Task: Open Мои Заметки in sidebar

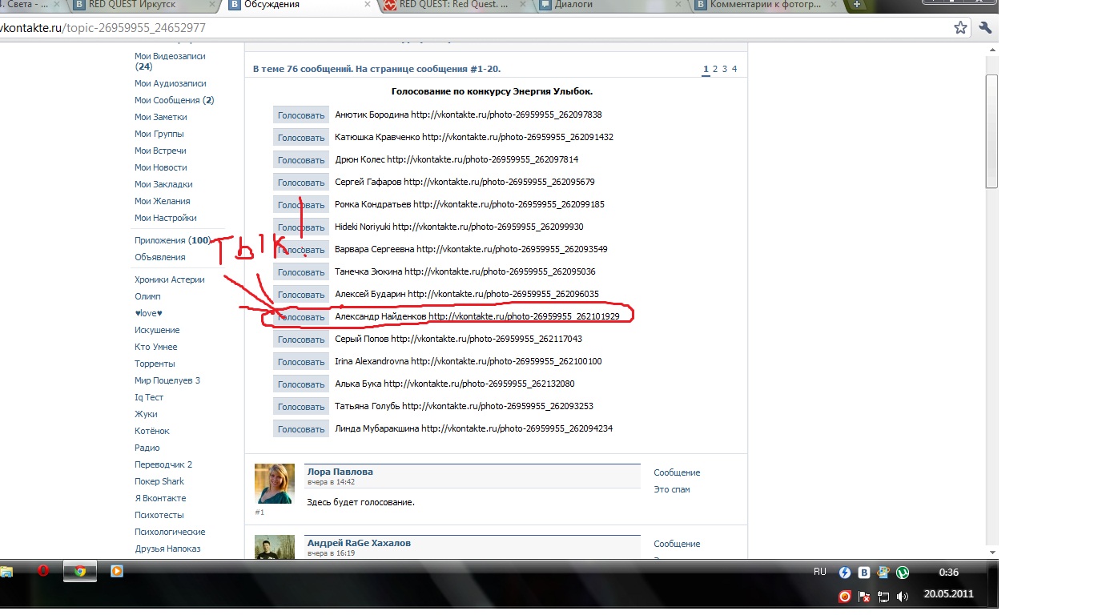Action: [x=160, y=117]
